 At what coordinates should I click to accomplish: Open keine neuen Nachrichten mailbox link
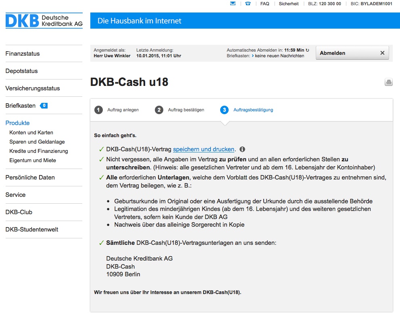(x=279, y=56)
